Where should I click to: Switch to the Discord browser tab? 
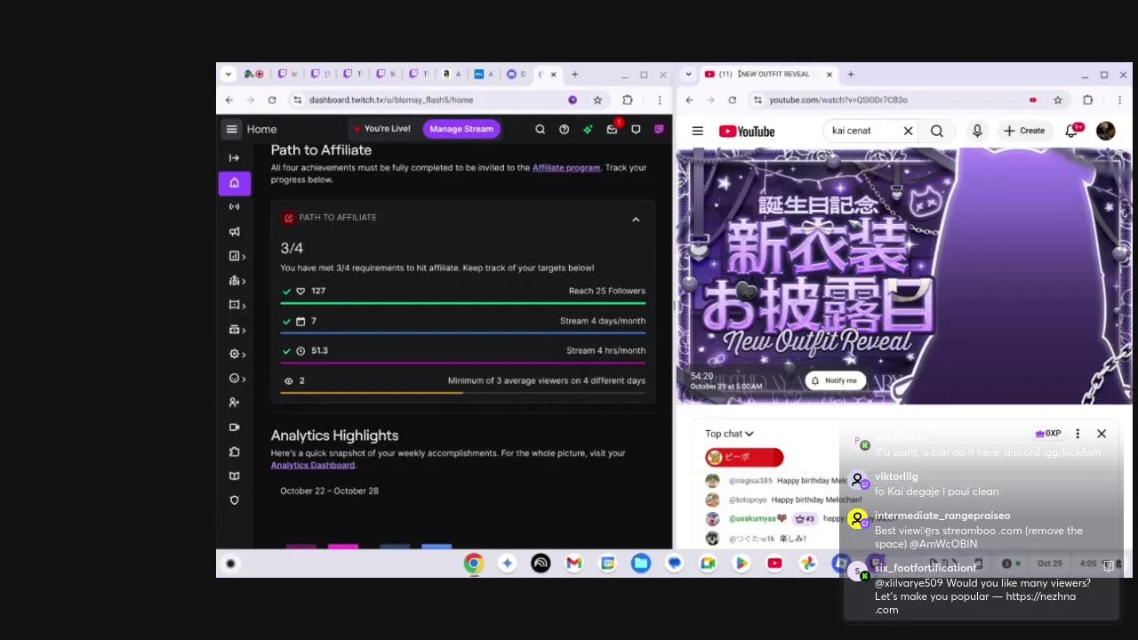tap(516, 75)
